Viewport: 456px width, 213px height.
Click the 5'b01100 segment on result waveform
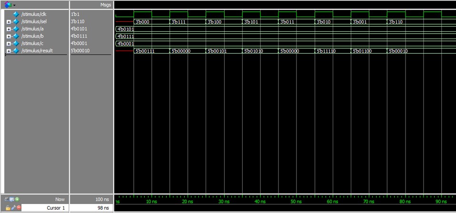pos(369,51)
